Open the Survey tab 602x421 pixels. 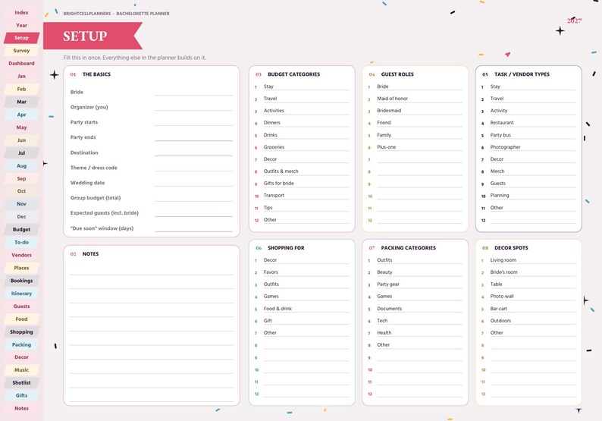(x=21, y=50)
